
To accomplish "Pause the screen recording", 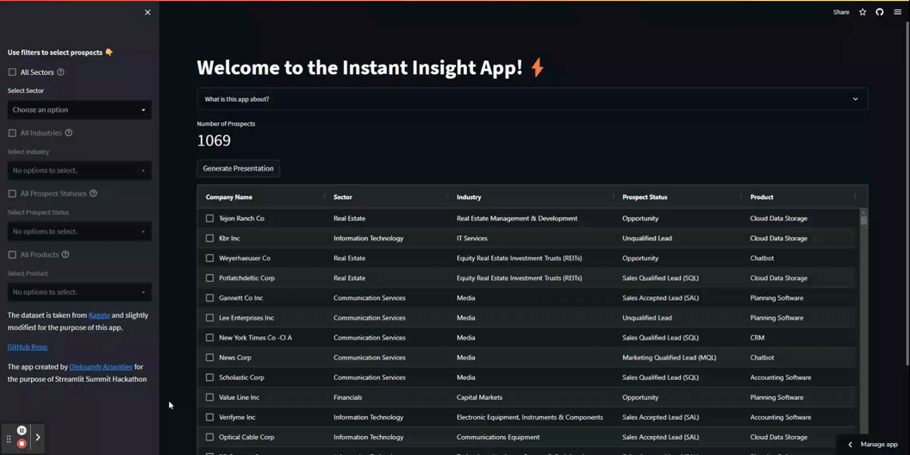I will (x=22, y=431).
